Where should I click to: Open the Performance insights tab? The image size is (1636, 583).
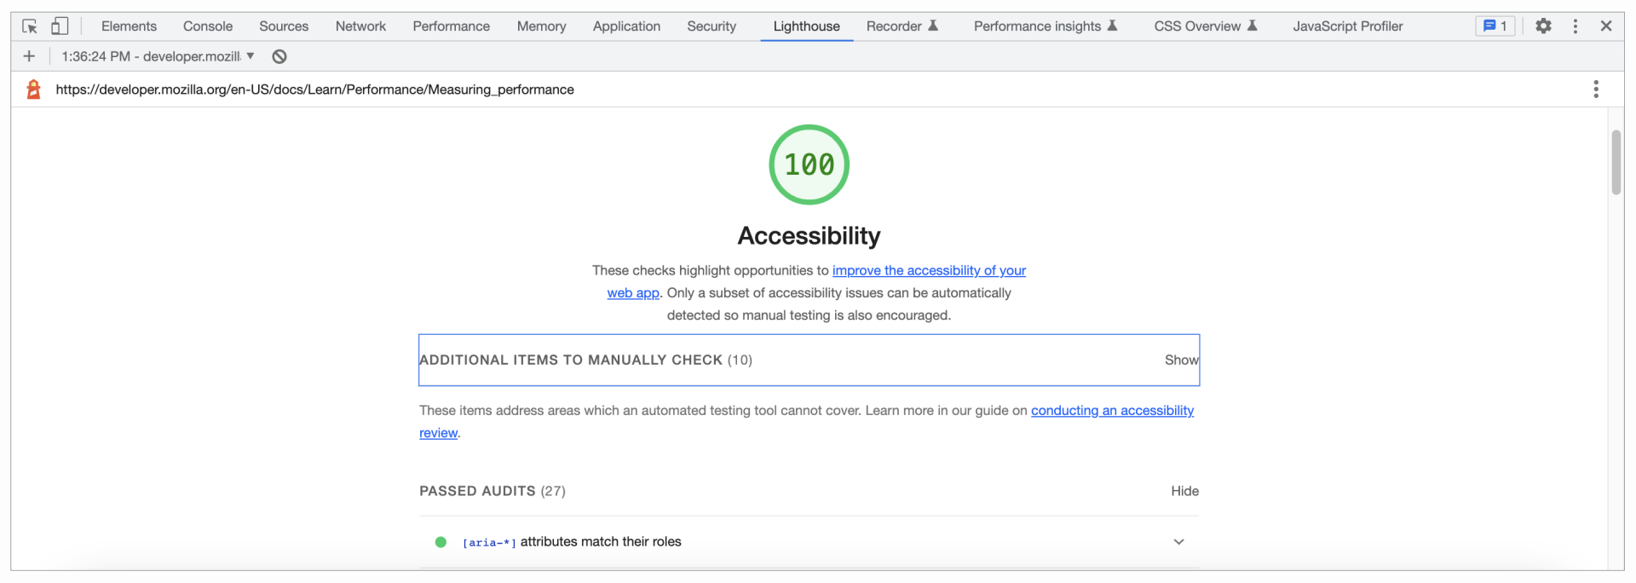pos(1037,26)
